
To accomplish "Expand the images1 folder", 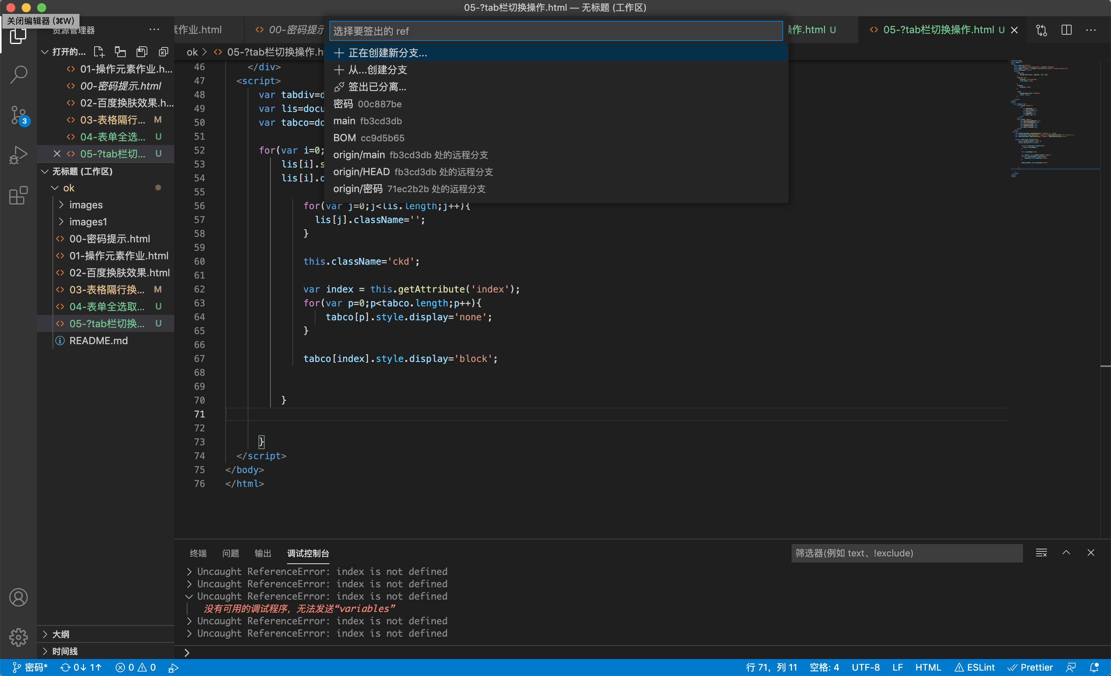I will point(61,222).
